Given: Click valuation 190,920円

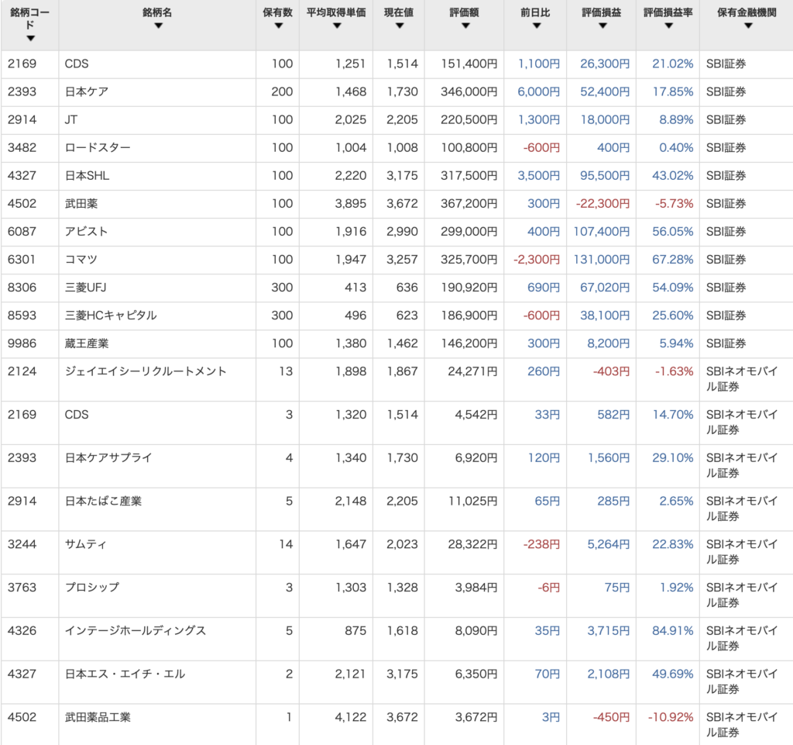Looking at the screenshot, I should pyautogui.click(x=469, y=288).
